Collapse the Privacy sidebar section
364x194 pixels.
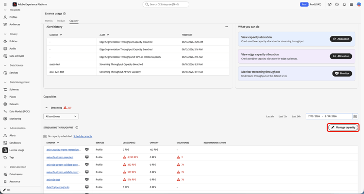coord(5,34)
